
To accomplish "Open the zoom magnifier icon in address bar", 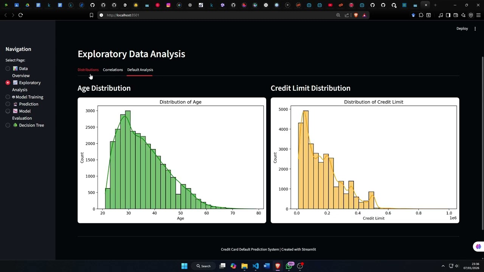I will click(338, 15).
